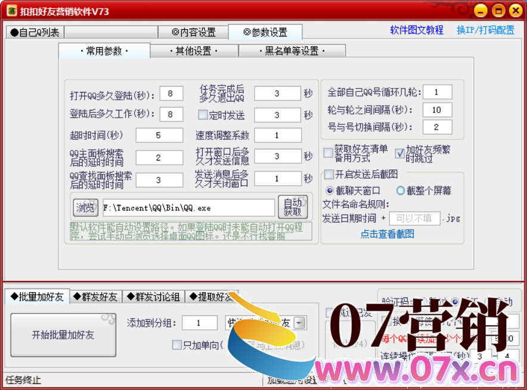Switch to the 自己Q列表 tab
The width and height of the screenshot is (527, 390).
(x=35, y=32)
